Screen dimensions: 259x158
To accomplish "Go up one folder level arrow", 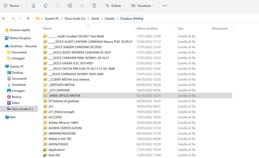I will [28, 18].
